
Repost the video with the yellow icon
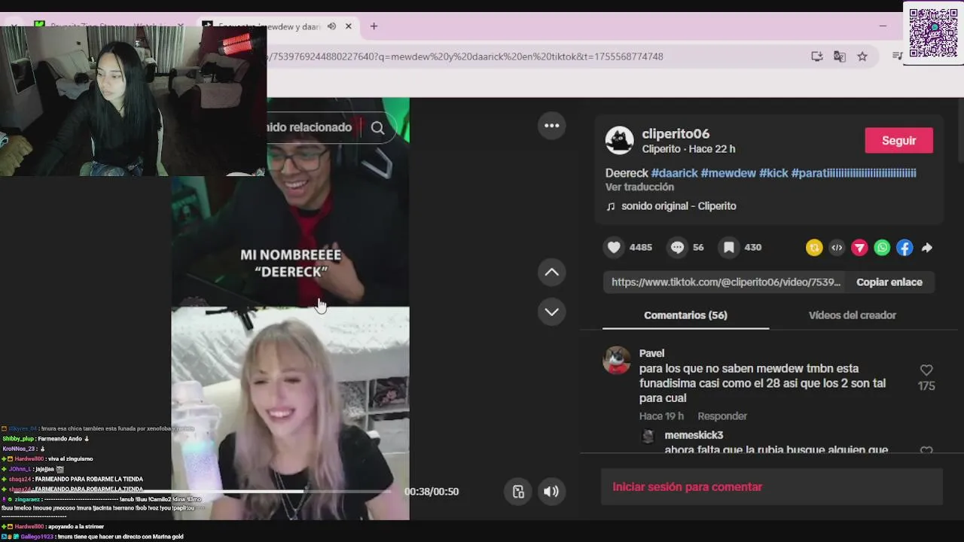(814, 248)
